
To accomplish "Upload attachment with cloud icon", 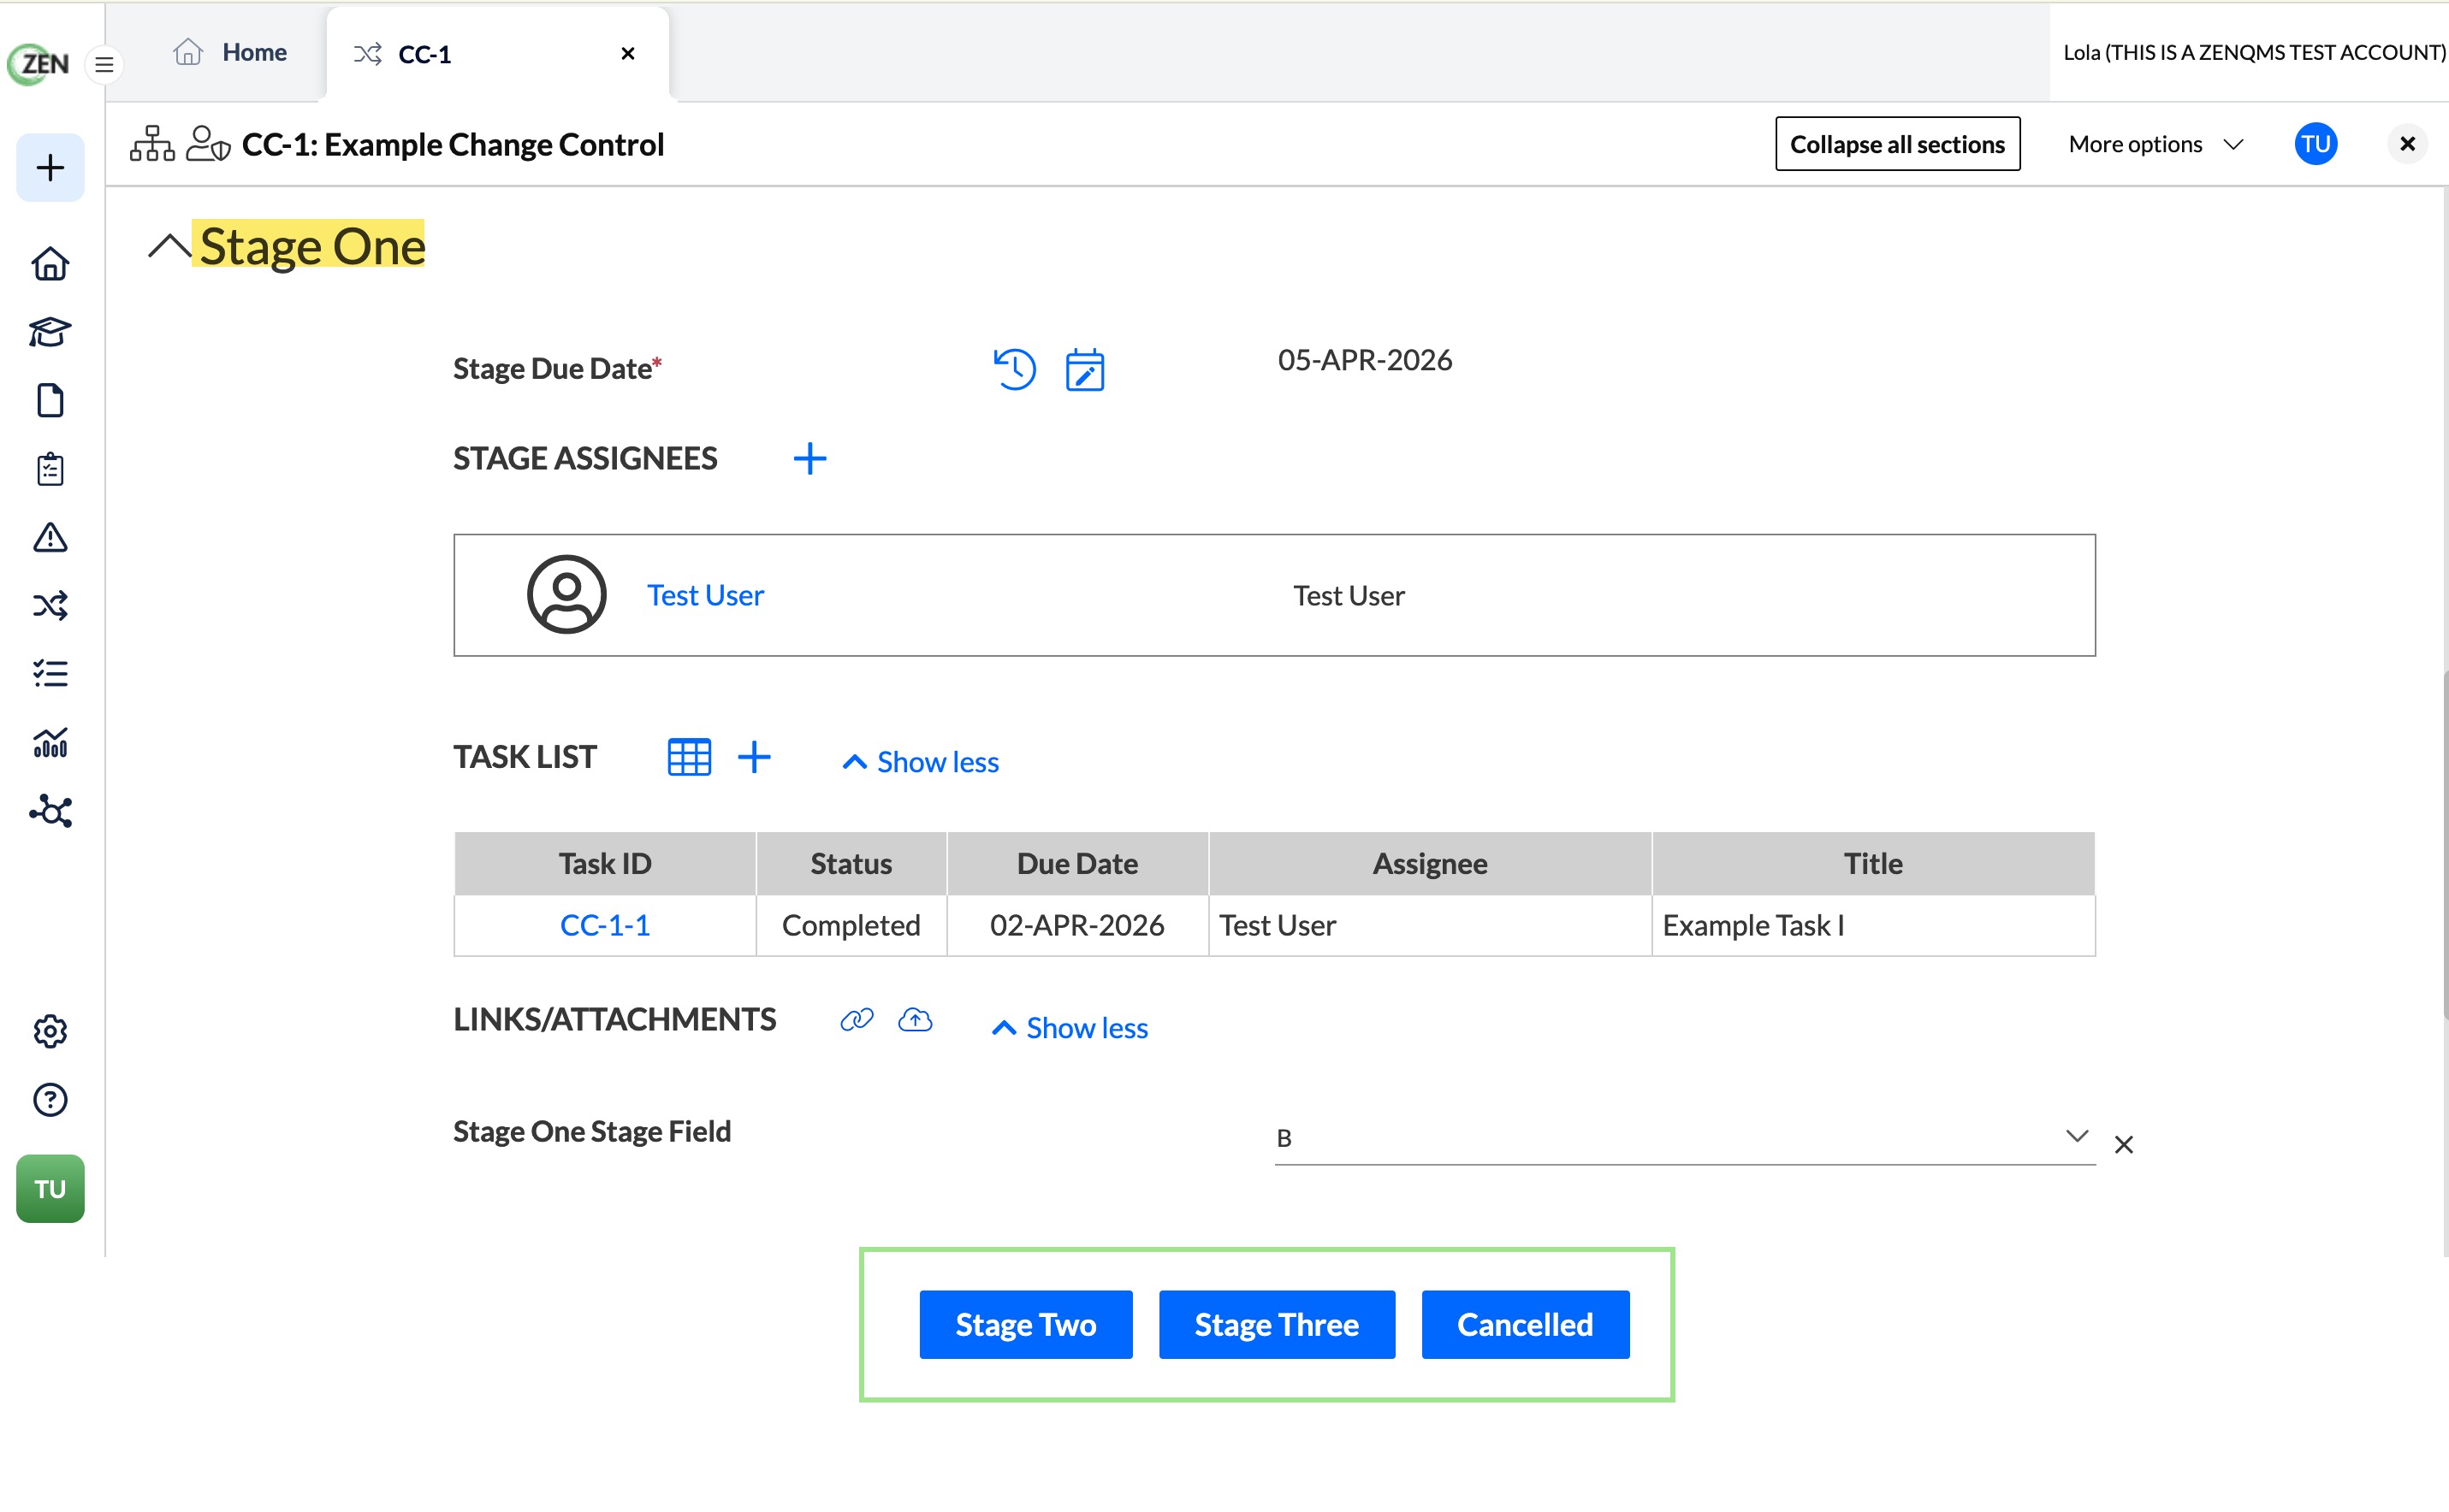I will coord(916,1020).
